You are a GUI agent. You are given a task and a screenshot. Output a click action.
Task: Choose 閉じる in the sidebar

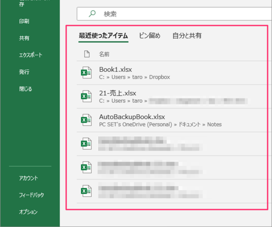[25, 89]
